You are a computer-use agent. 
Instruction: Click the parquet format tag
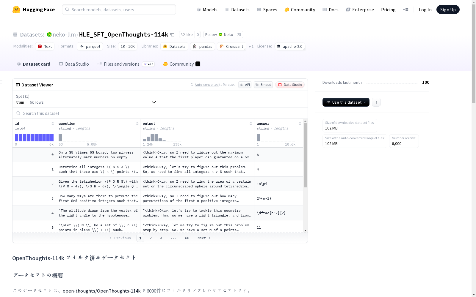[x=90, y=46]
